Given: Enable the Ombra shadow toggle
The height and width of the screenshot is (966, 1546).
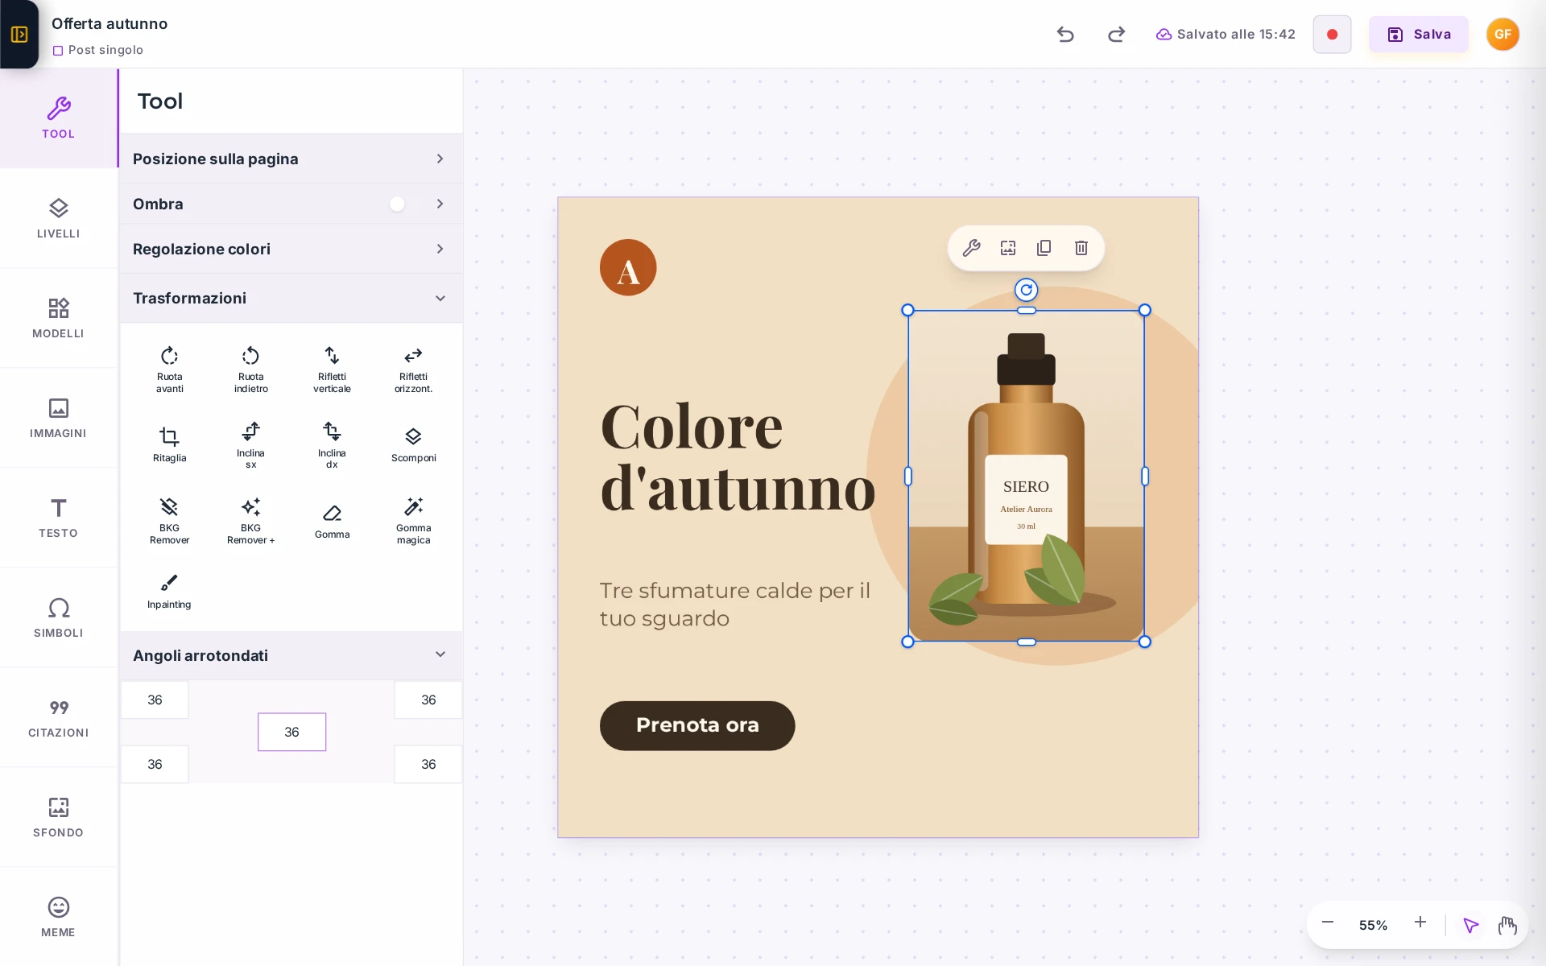Looking at the screenshot, I should [404, 204].
